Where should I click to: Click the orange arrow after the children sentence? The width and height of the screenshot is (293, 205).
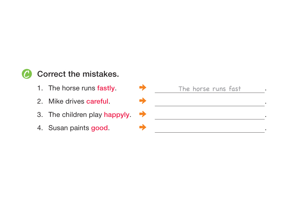pyautogui.click(x=143, y=114)
